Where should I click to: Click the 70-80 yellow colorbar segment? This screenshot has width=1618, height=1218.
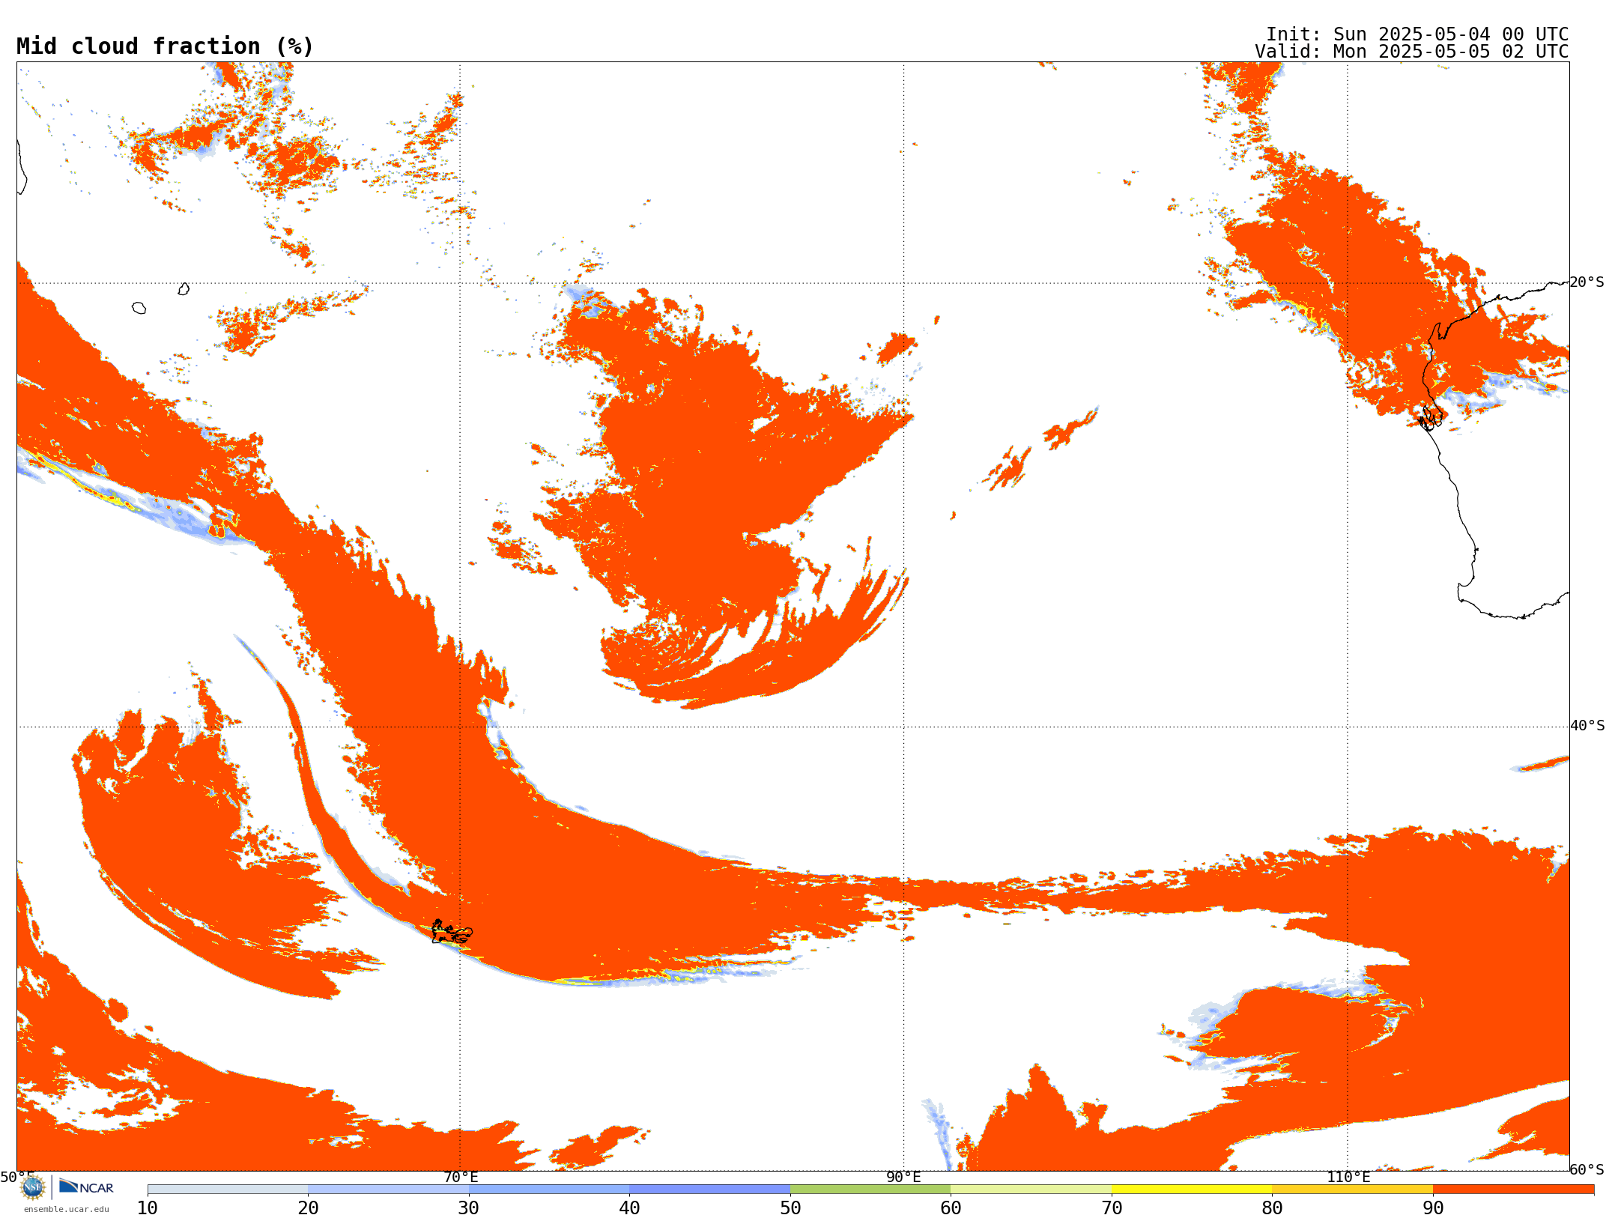(x=1192, y=1190)
